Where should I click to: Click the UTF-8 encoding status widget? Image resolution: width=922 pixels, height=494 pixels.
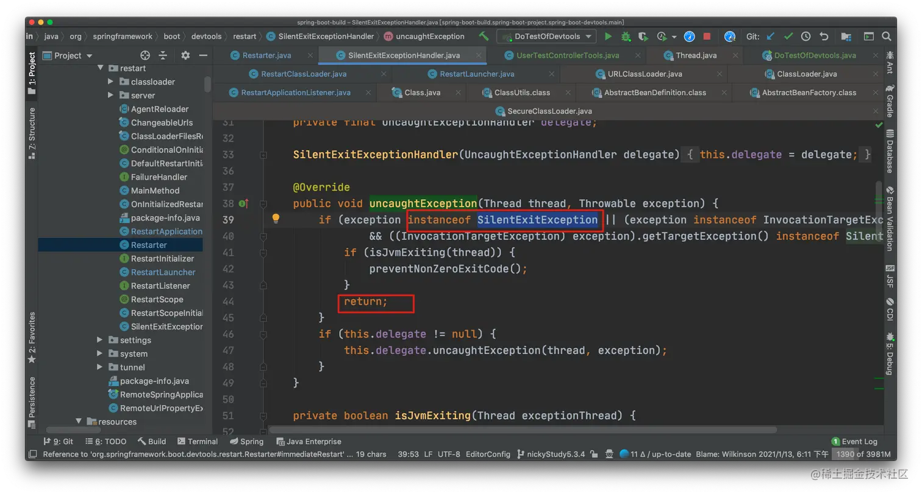449,454
